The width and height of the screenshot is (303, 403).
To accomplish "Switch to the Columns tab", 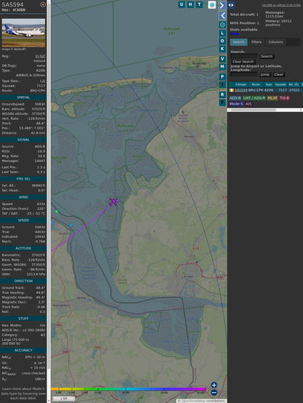I will pos(275,42).
